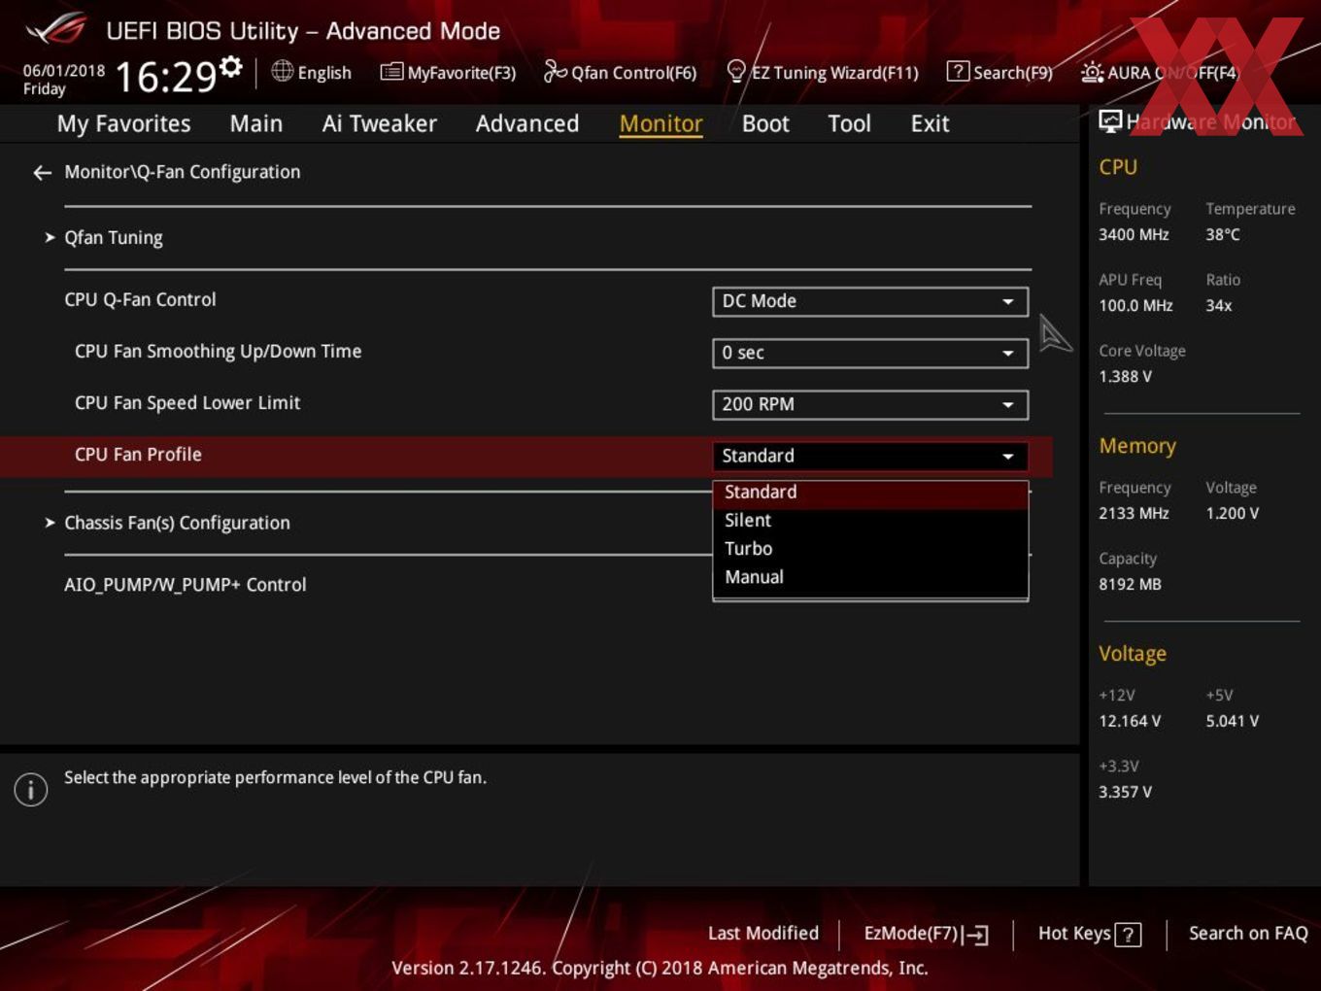
Task: Click the 16:29 clock display
Action: (166, 77)
